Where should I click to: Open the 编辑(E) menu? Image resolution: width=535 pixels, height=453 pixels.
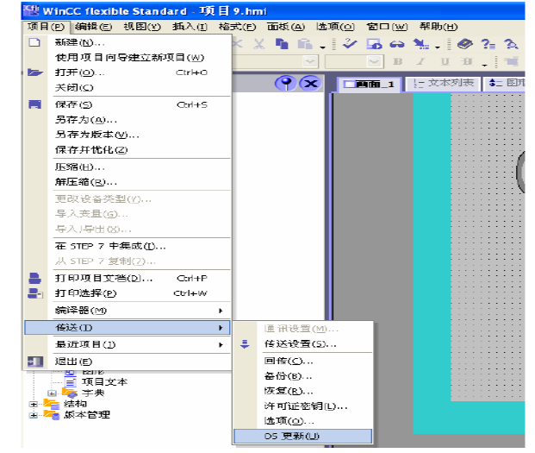(94, 26)
